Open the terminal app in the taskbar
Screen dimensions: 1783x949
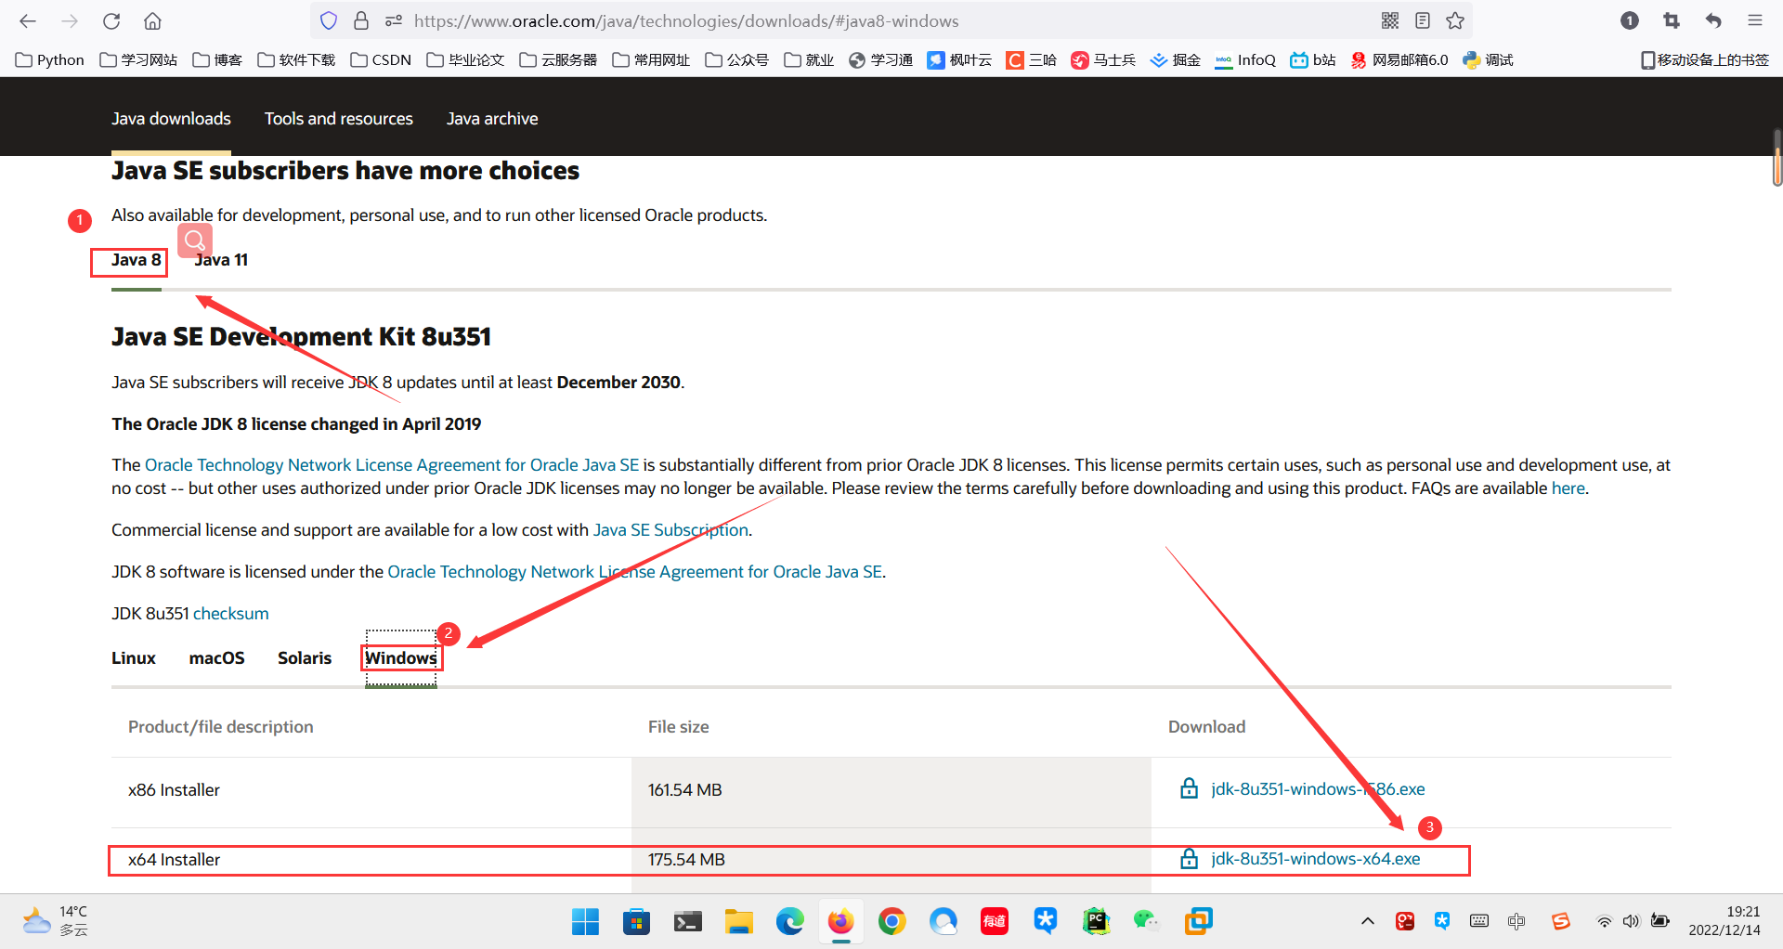tap(687, 921)
